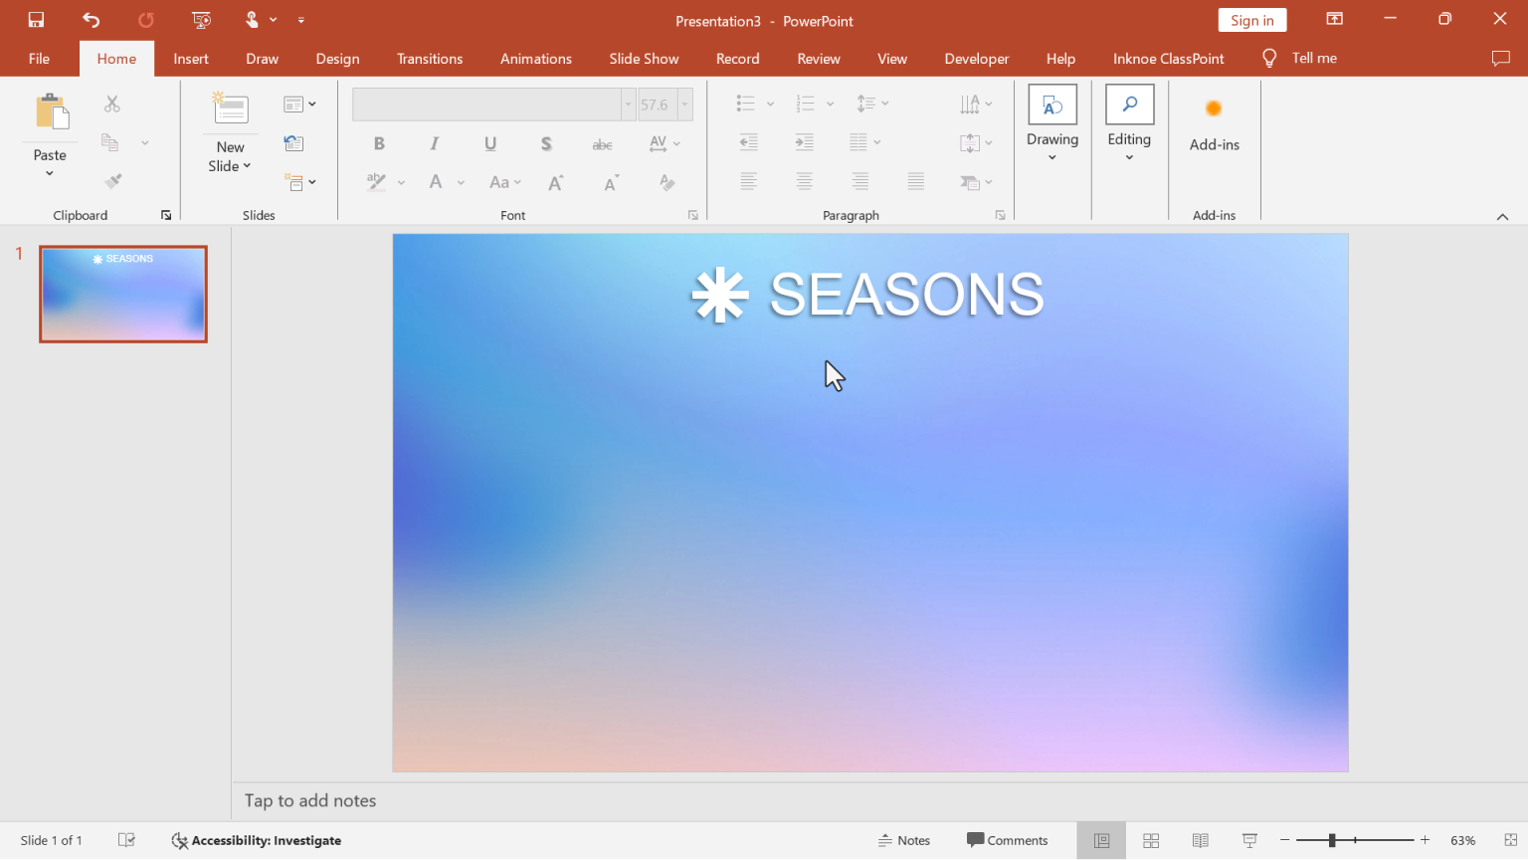Start Slide Show from status bar icon
Screen dimensions: 1528x860
(x=1248, y=840)
